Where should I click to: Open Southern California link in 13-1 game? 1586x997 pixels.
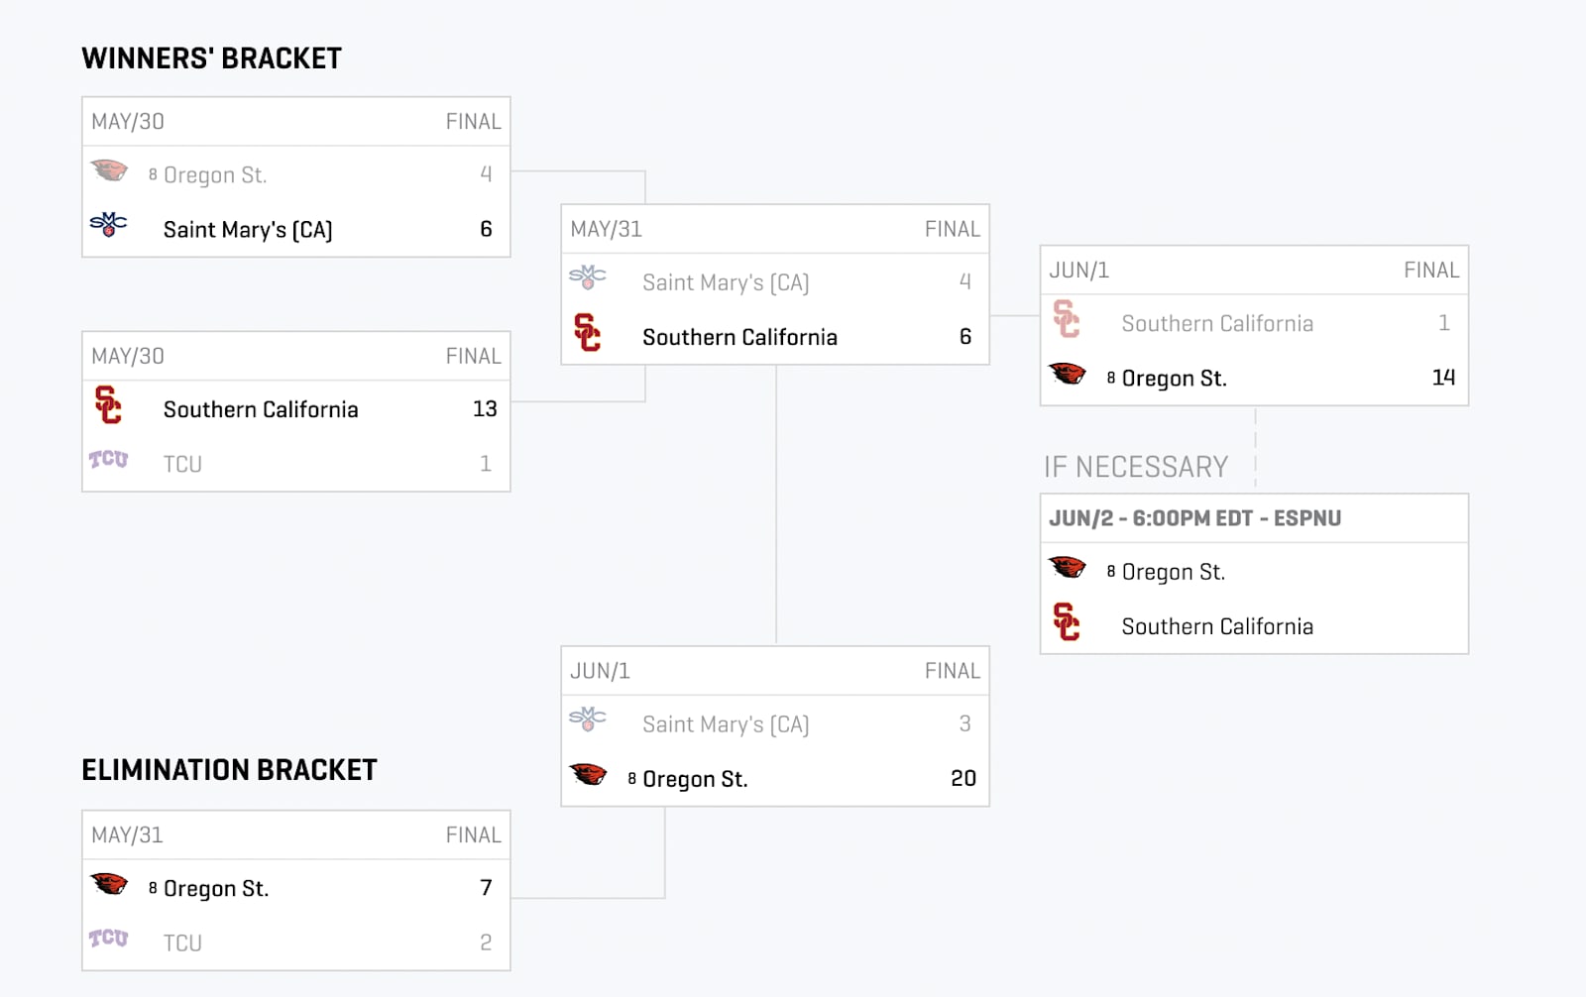point(261,409)
